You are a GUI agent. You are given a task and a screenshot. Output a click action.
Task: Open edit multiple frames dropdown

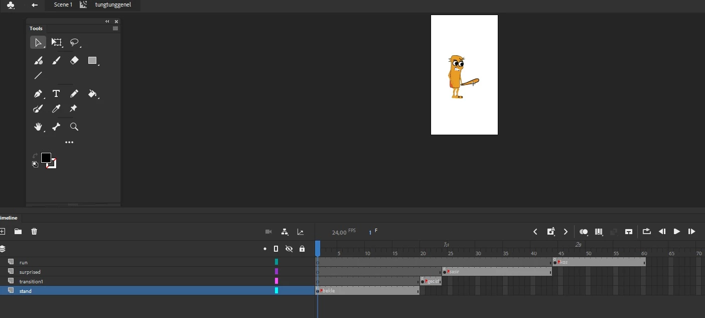point(599,232)
